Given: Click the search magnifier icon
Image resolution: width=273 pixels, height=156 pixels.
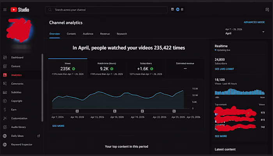Looking at the screenshot, I should [50, 10].
